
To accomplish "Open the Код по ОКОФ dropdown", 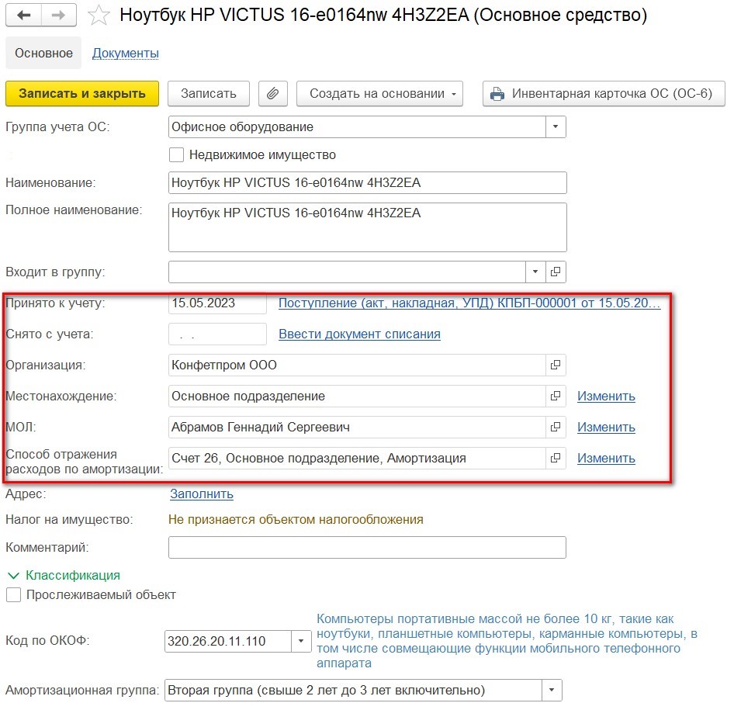I will pyautogui.click(x=302, y=641).
